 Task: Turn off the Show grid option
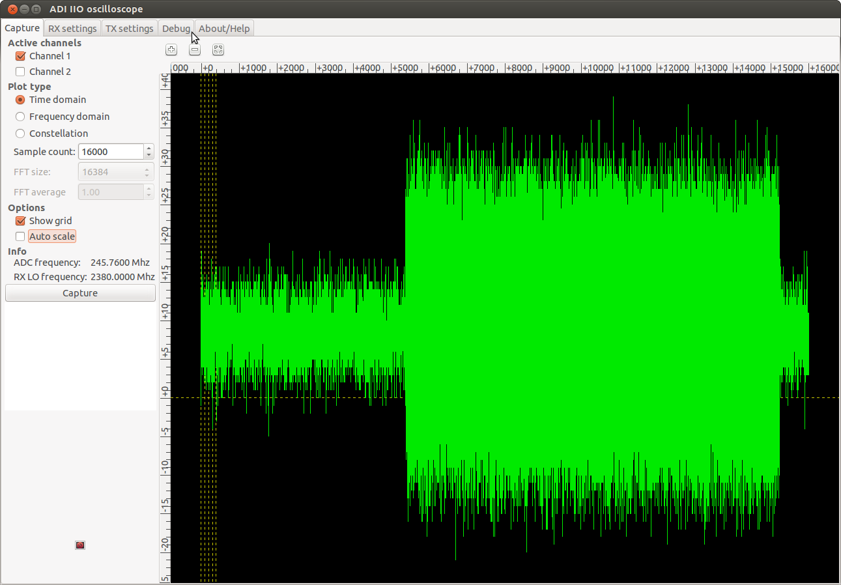pos(20,221)
